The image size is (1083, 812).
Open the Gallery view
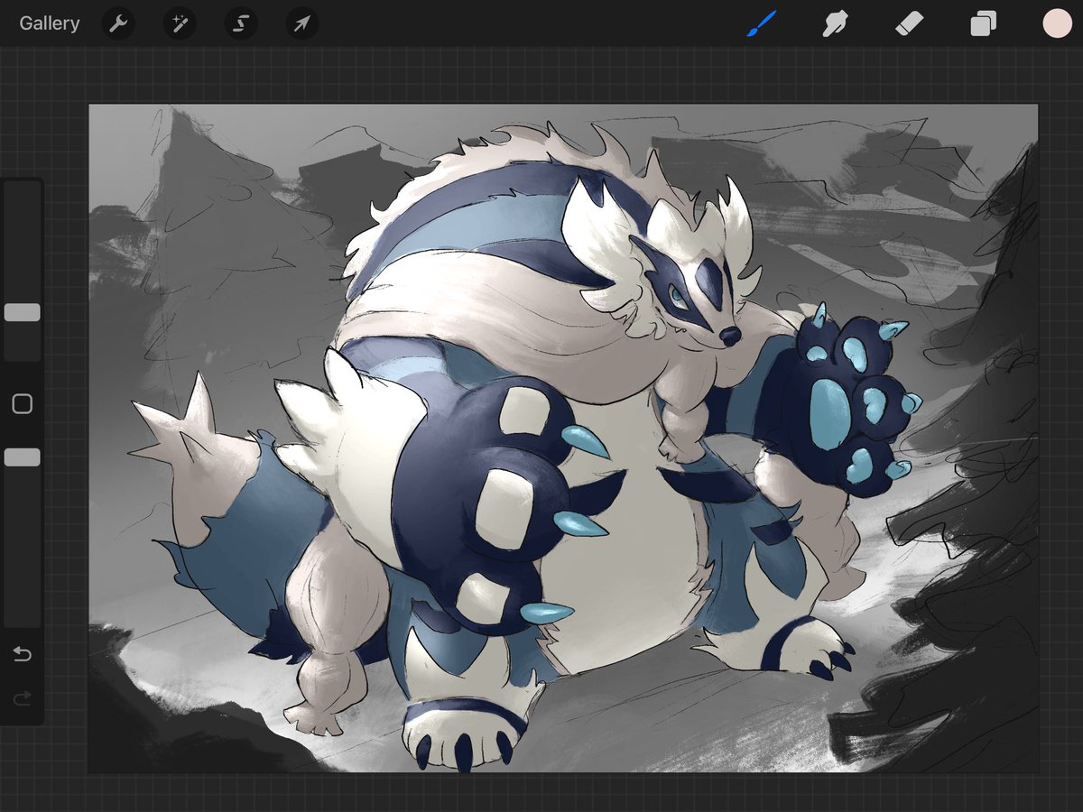[50, 23]
